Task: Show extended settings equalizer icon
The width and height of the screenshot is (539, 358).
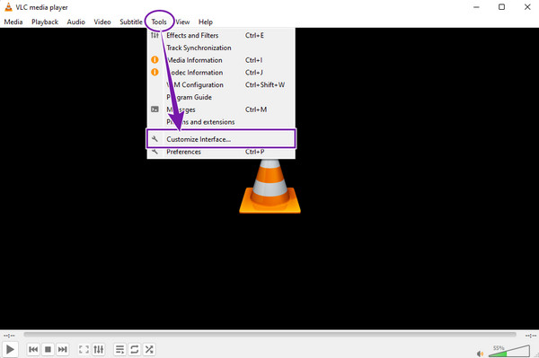Action: [x=98, y=349]
